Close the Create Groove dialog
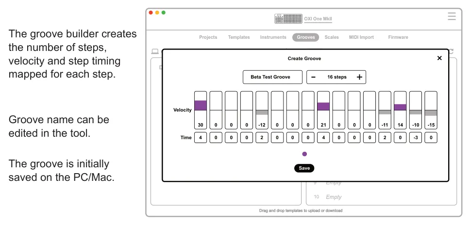 coord(439,58)
